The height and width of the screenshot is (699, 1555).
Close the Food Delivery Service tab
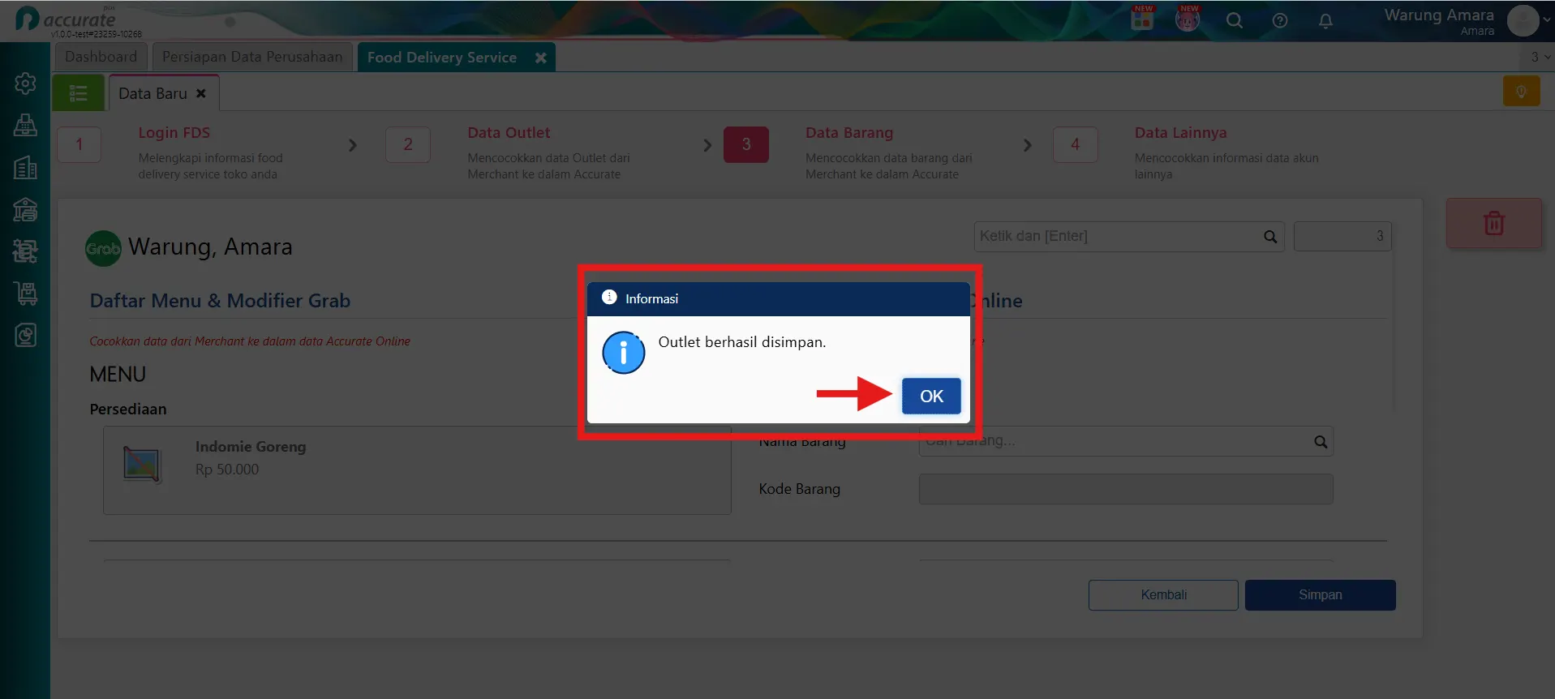(541, 58)
